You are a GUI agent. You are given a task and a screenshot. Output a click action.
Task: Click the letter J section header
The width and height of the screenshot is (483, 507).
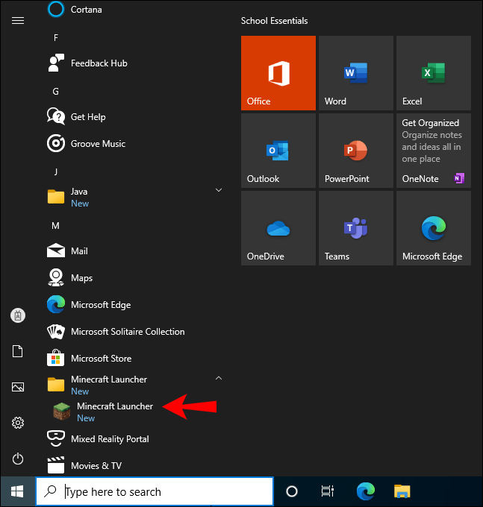point(56,171)
